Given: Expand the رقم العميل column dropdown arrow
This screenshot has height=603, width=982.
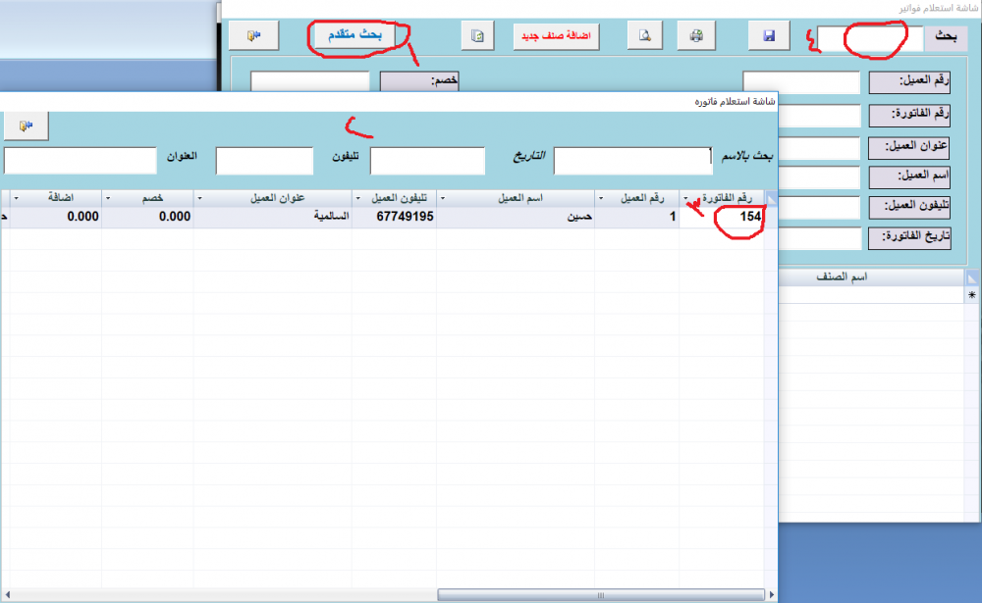Looking at the screenshot, I should 601,198.
